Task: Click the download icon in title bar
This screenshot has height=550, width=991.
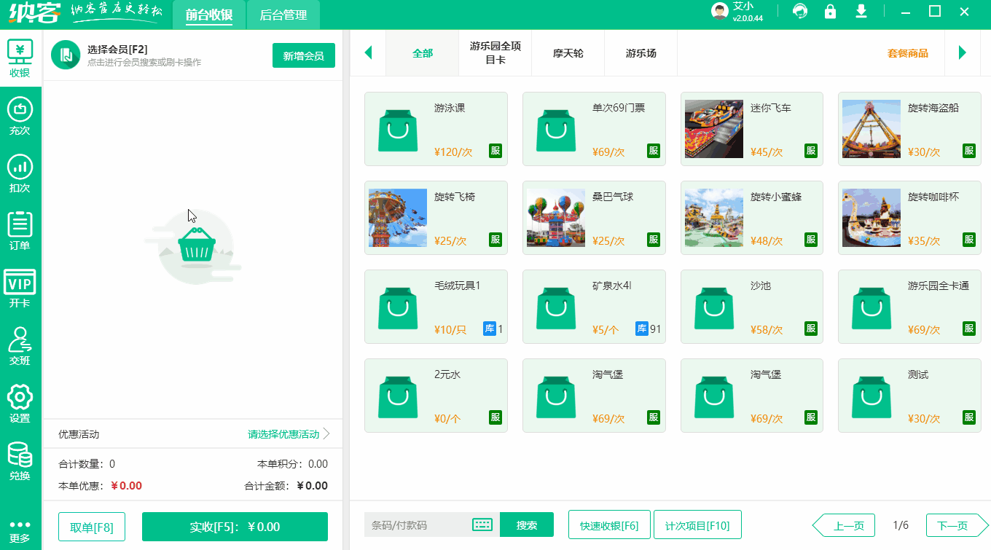Action: pyautogui.click(x=861, y=12)
